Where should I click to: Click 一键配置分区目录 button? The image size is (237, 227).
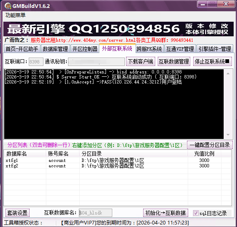(x=209, y=145)
